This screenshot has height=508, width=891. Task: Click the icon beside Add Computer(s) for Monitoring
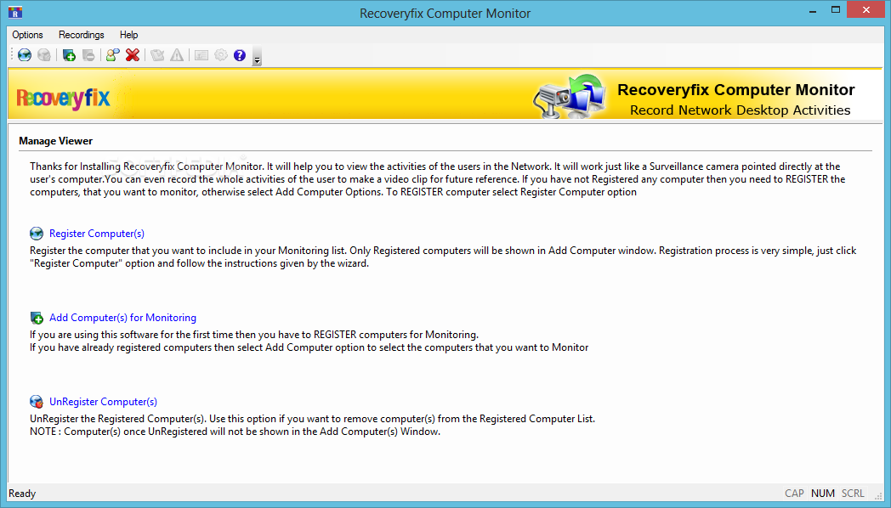[x=37, y=317]
